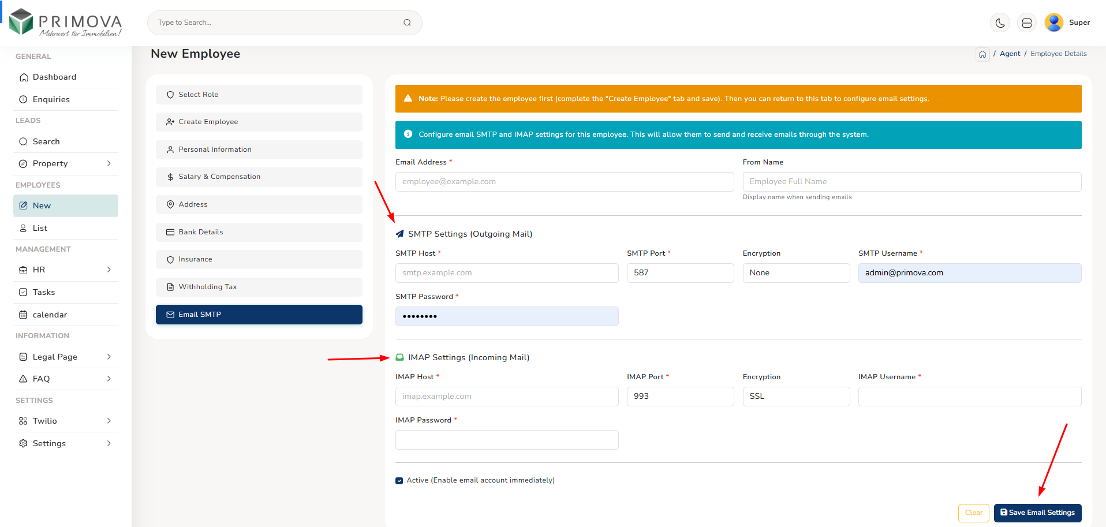Viewport: 1106px width, 527px height.
Task: Open the IMAP Encryption dropdown
Action: (795, 397)
